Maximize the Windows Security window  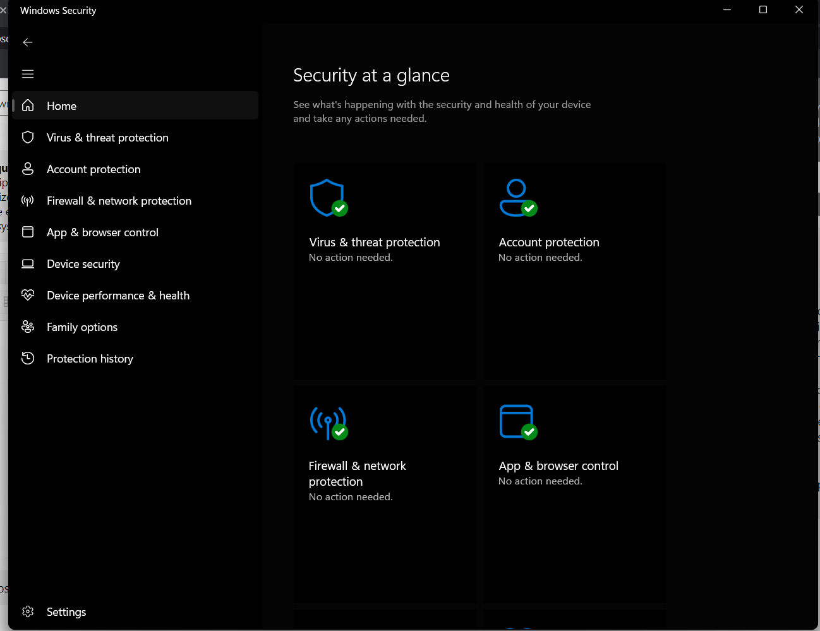[x=763, y=9]
